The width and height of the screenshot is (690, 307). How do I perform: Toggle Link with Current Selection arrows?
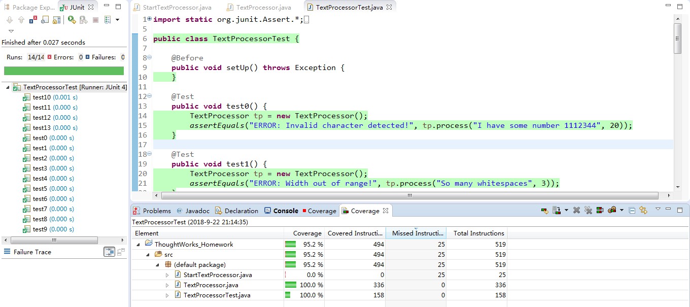pyautogui.click(x=643, y=211)
